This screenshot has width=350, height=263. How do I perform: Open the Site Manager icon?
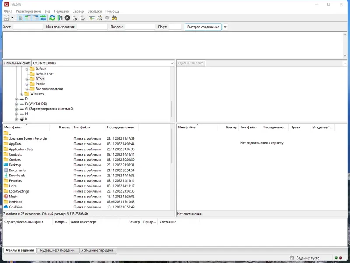coord(7,18)
